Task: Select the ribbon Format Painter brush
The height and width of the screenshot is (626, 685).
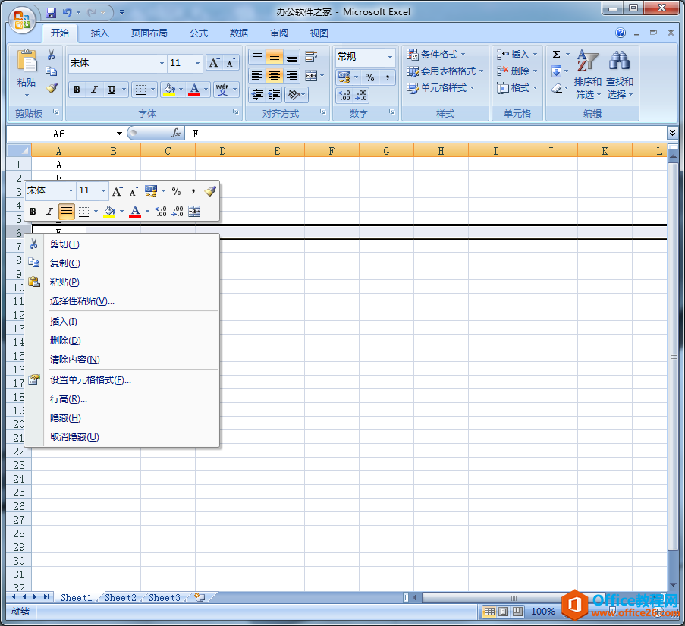Action: [52, 88]
